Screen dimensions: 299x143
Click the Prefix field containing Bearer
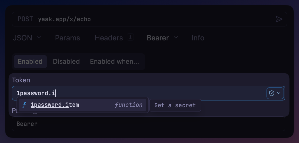click(148, 124)
